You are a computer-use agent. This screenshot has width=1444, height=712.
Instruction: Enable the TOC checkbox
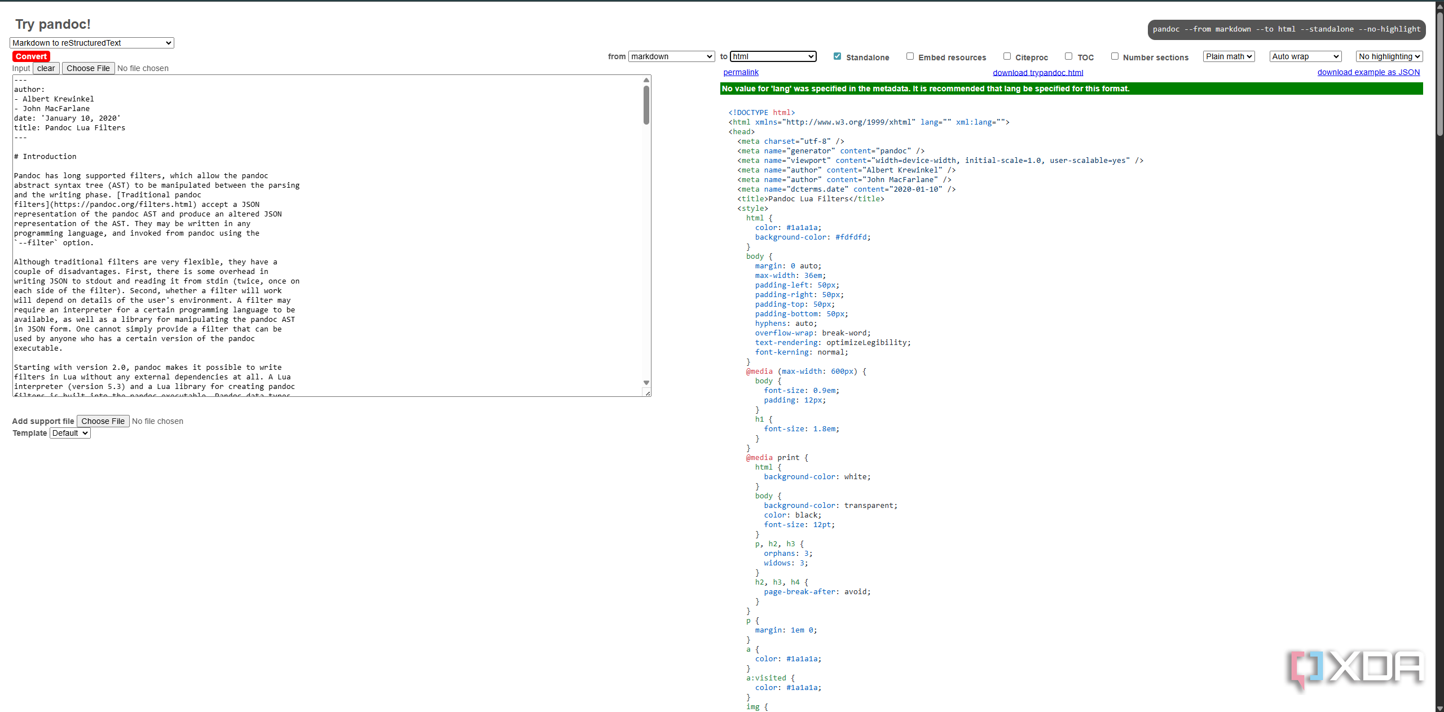coord(1068,56)
